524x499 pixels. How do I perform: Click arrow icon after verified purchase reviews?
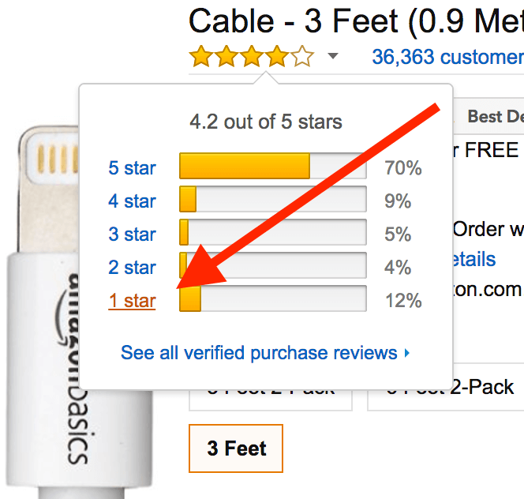click(x=406, y=353)
